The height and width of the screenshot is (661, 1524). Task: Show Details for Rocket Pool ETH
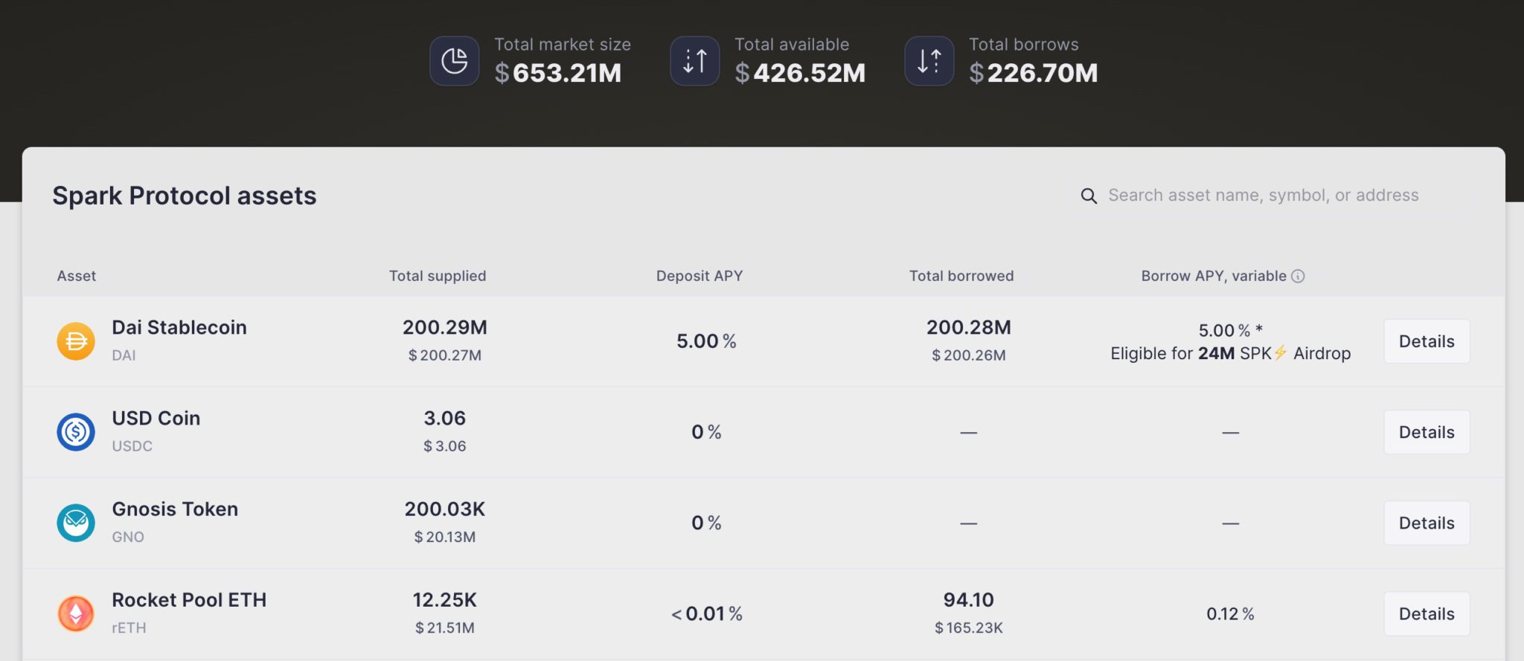(1426, 613)
